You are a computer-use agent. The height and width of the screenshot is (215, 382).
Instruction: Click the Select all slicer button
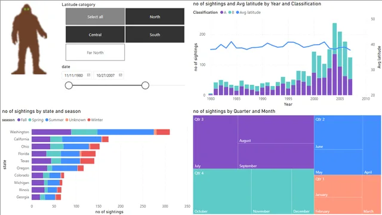[95, 17]
